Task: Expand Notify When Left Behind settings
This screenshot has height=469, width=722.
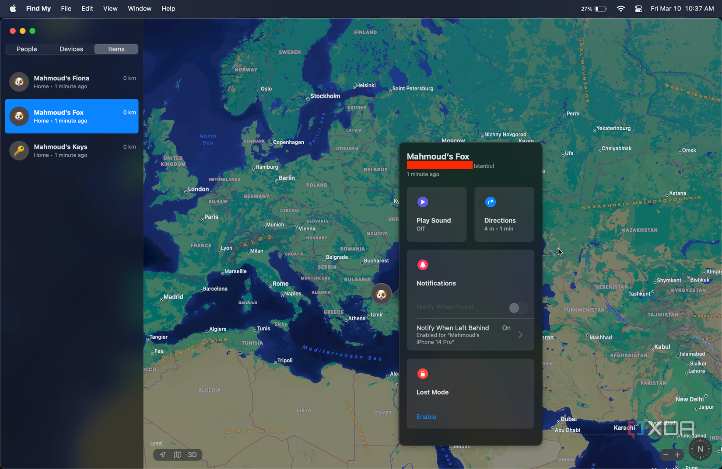Action: coord(470,335)
